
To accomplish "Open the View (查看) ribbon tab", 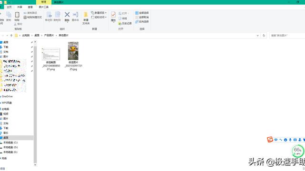I will 30,7.
